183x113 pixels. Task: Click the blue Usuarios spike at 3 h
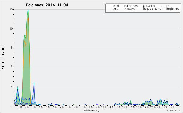34,84
